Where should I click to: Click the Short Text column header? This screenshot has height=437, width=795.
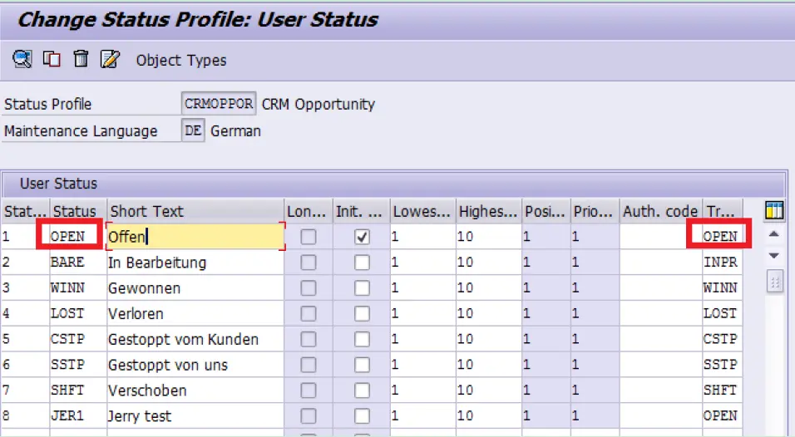coord(195,211)
